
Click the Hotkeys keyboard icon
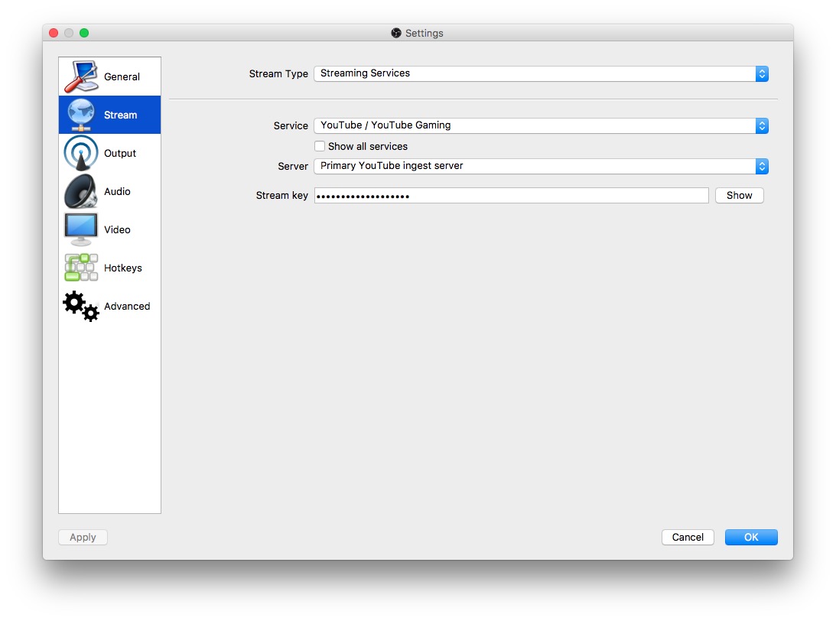click(x=81, y=268)
